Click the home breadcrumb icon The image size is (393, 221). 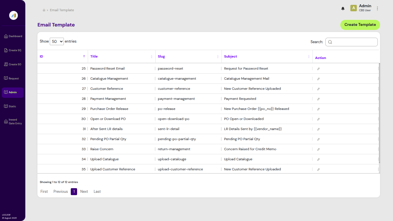click(x=44, y=10)
